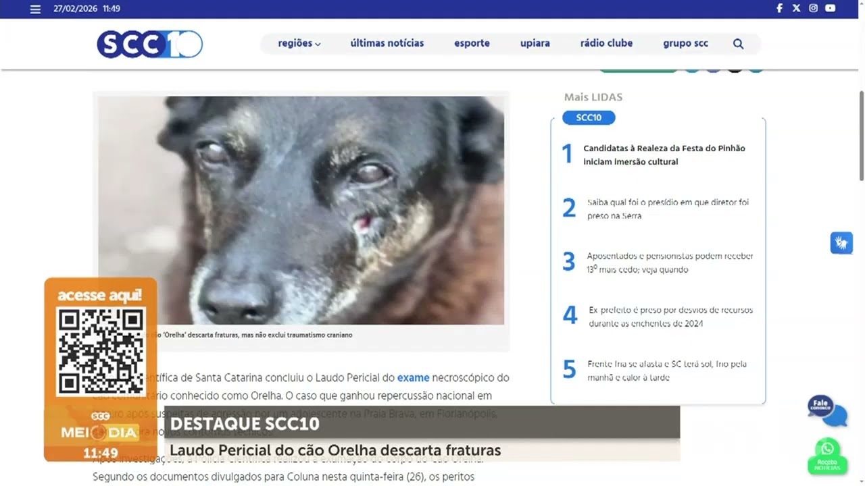Open the Instagram icon in top bar

(x=813, y=8)
